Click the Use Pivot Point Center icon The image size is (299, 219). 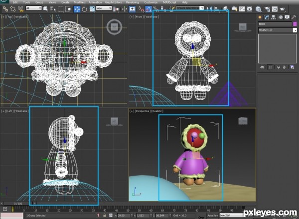tap(116, 9)
